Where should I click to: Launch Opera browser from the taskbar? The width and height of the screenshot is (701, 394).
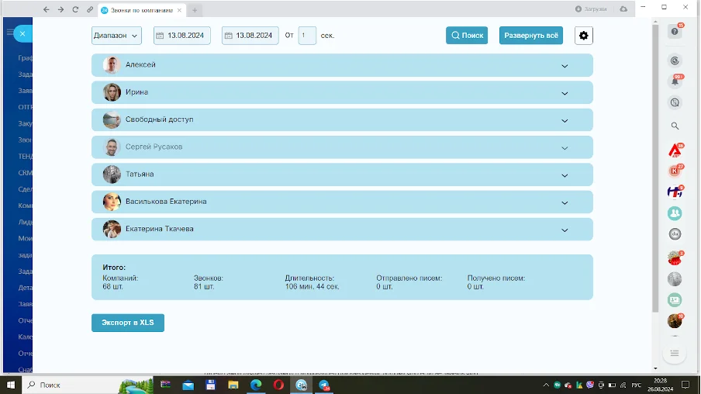(278, 385)
